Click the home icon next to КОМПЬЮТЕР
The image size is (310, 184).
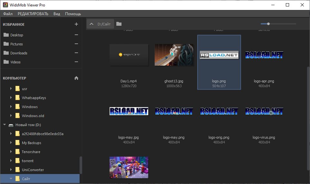[x=76, y=78]
